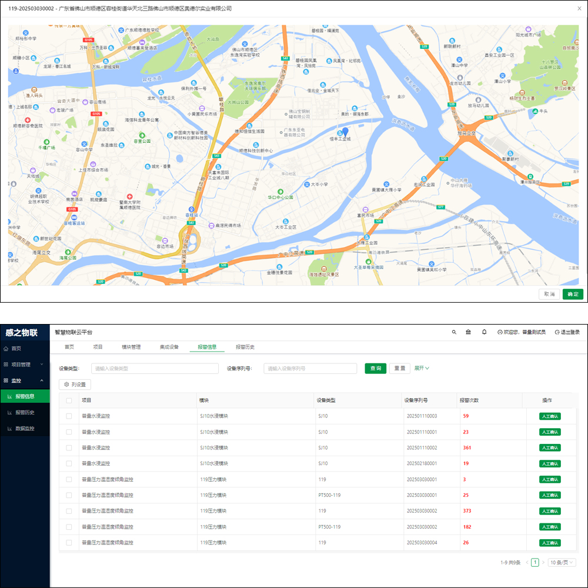Click the bank building icon in header

coord(468,332)
